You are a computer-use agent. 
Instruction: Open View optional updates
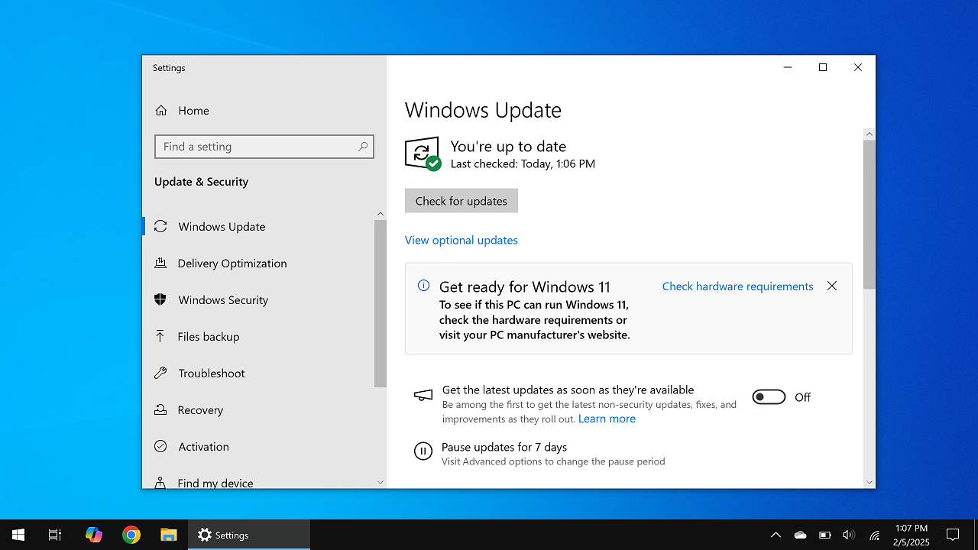click(461, 240)
